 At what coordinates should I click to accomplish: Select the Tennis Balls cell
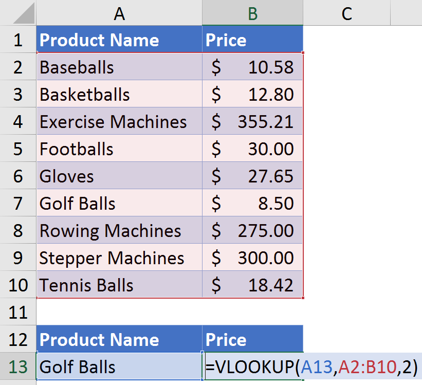pyautogui.click(x=119, y=285)
